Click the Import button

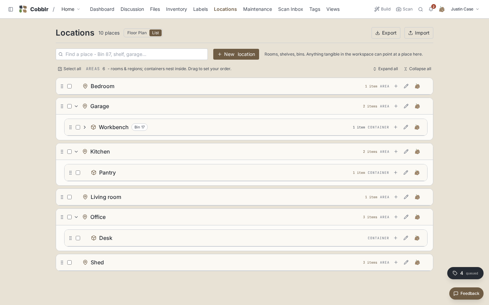point(419,33)
